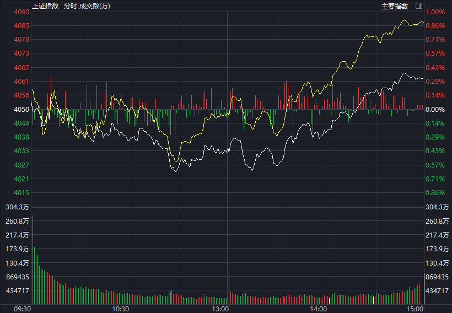The height and width of the screenshot is (313, 452).
Task: Click the 4090 top price label
Action: tap(22, 12)
